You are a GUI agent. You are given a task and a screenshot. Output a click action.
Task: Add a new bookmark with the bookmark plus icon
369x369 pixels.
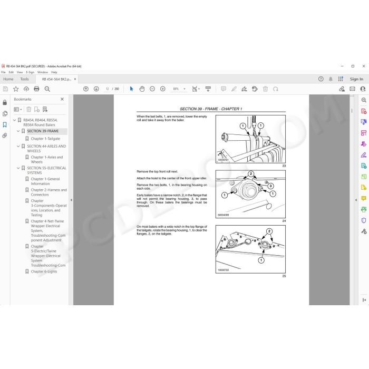click(x=37, y=109)
